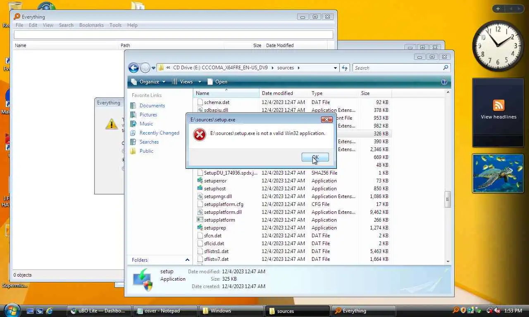Open the Search menu in Everything
The height and width of the screenshot is (317, 529).
click(x=66, y=25)
